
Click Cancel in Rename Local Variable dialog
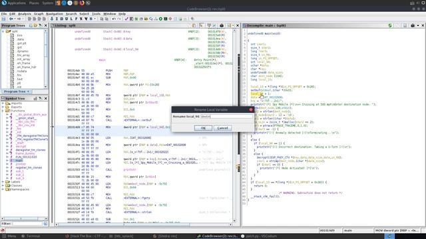pyautogui.click(x=222, y=128)
